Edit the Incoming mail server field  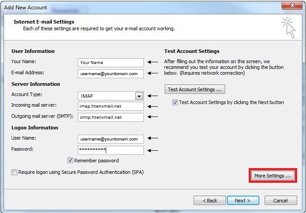pyautogui.click(x=111, y=106)
